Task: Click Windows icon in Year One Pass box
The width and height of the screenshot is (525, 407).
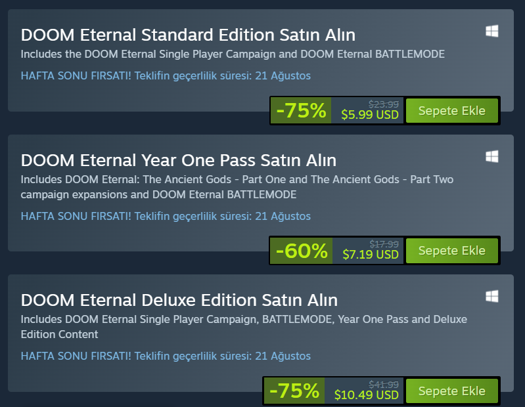Action: [x=491, y=156]
